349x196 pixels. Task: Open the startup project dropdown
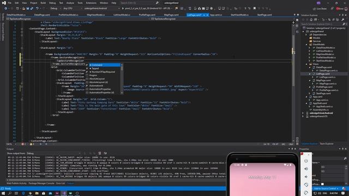101,9
